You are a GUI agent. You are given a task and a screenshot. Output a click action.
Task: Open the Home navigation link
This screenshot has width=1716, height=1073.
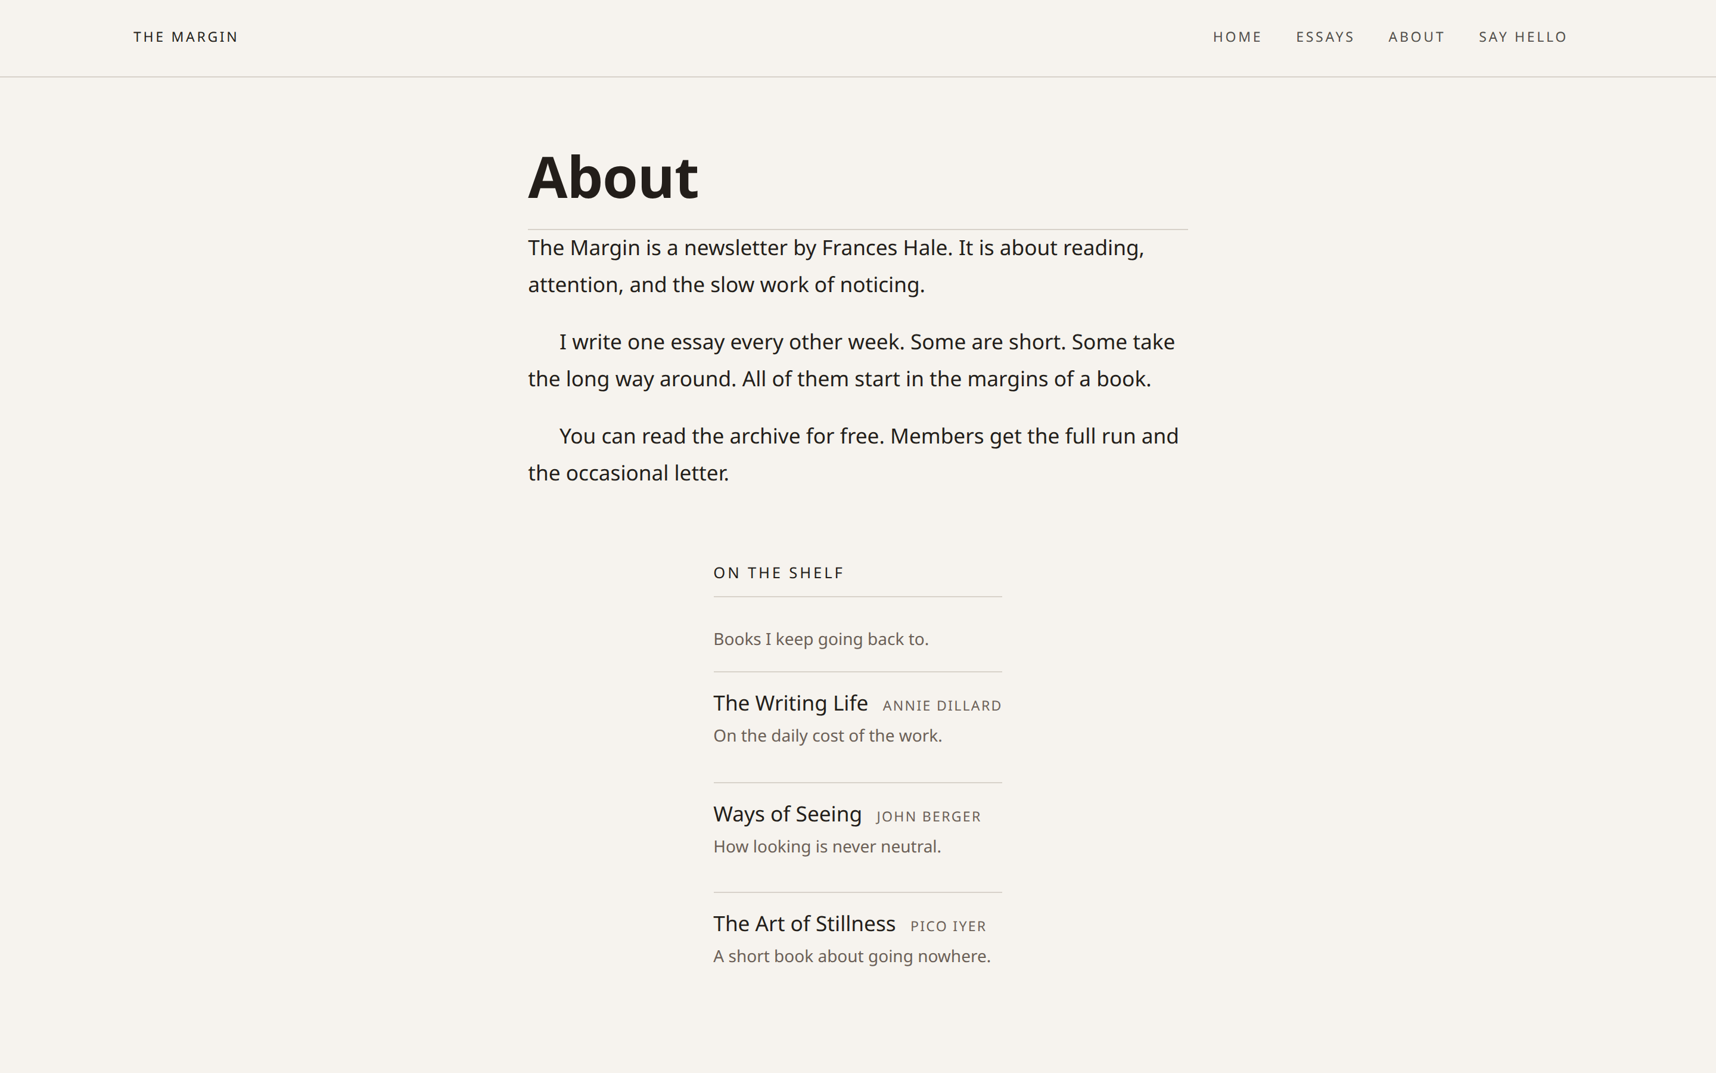[x=1237, y=37]
